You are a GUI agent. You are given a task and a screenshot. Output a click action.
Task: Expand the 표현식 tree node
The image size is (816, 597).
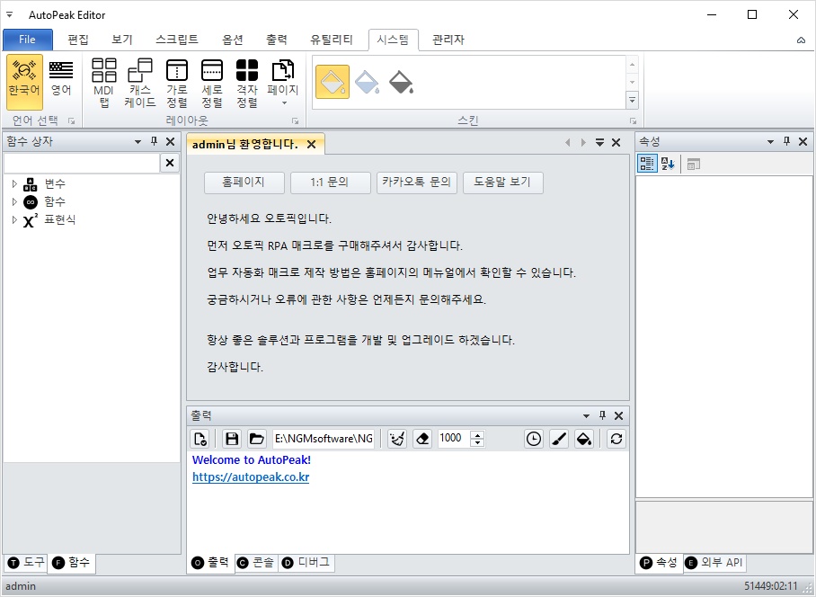pyautogui.click(x=14, y=219)
